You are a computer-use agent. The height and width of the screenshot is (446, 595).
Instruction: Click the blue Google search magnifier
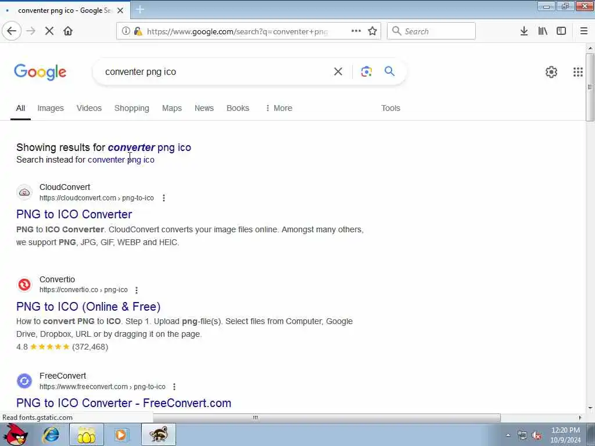389,71
